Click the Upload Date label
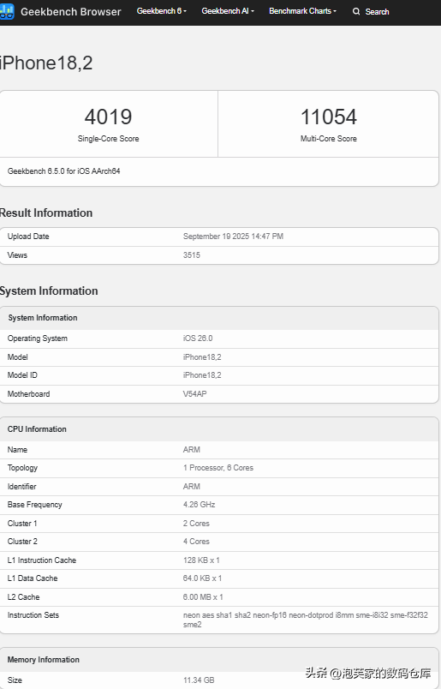 pyautogui.click(x=28, y=237)
